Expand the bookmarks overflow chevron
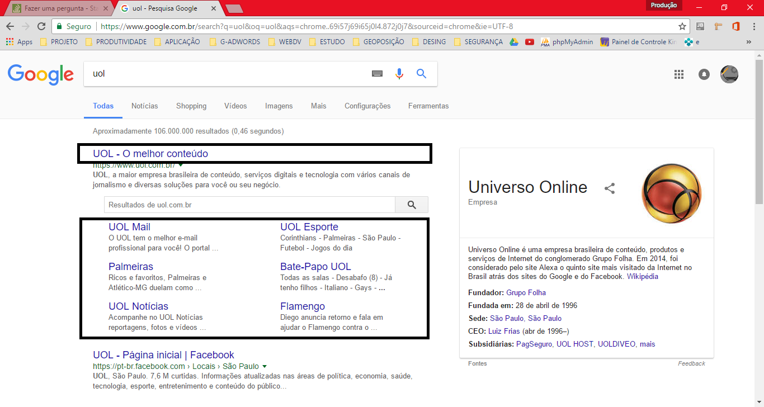The width and height of the screenshot is (764, 407). tap(749, 42)
